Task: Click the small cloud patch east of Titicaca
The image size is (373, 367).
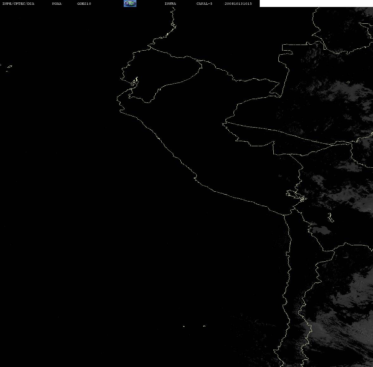Action: click(x=321, y=230)
